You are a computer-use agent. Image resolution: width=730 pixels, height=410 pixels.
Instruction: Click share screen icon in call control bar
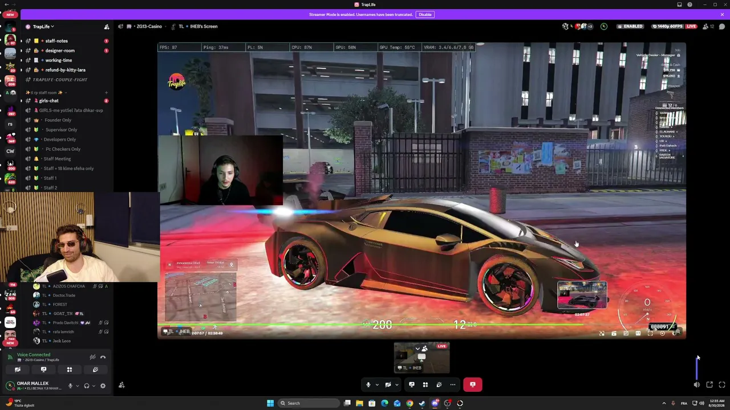412,384
